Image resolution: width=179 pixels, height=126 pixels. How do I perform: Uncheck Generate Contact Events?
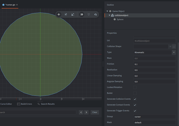tap(135, 105)
